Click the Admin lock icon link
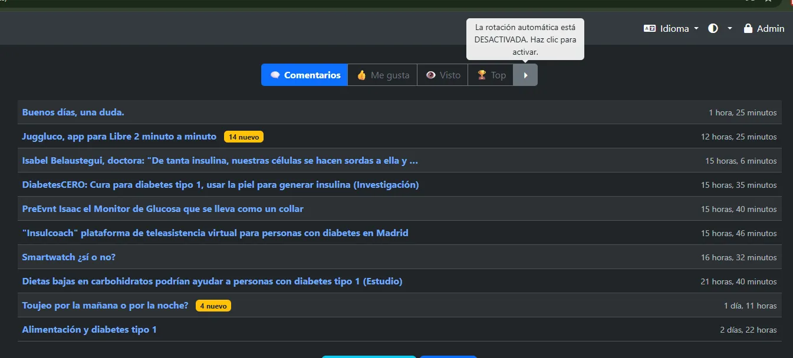Viewport: 793px width, 358px height. 764,28
